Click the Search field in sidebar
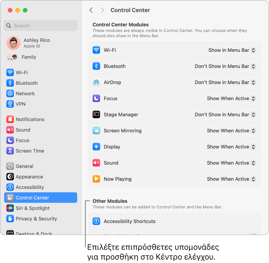Viewport: 269px width, 263px height. pos(41,26)
